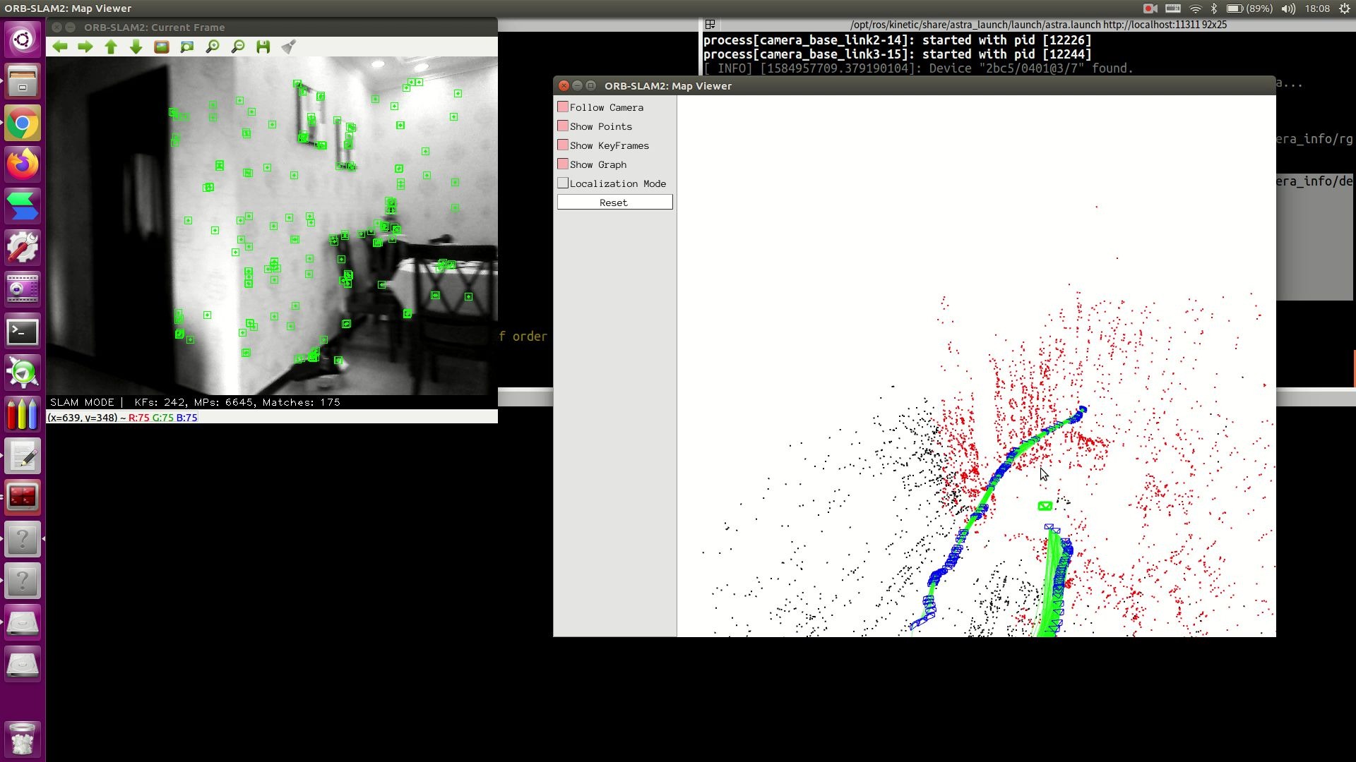Open the Wi-Fi network menu

pyautogui.click(x=1195, y=8)
